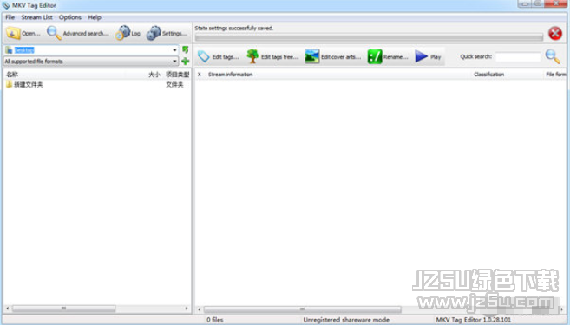
Task: Click left file panel horizontal scrollbar thumb
Action: point(63,309)
